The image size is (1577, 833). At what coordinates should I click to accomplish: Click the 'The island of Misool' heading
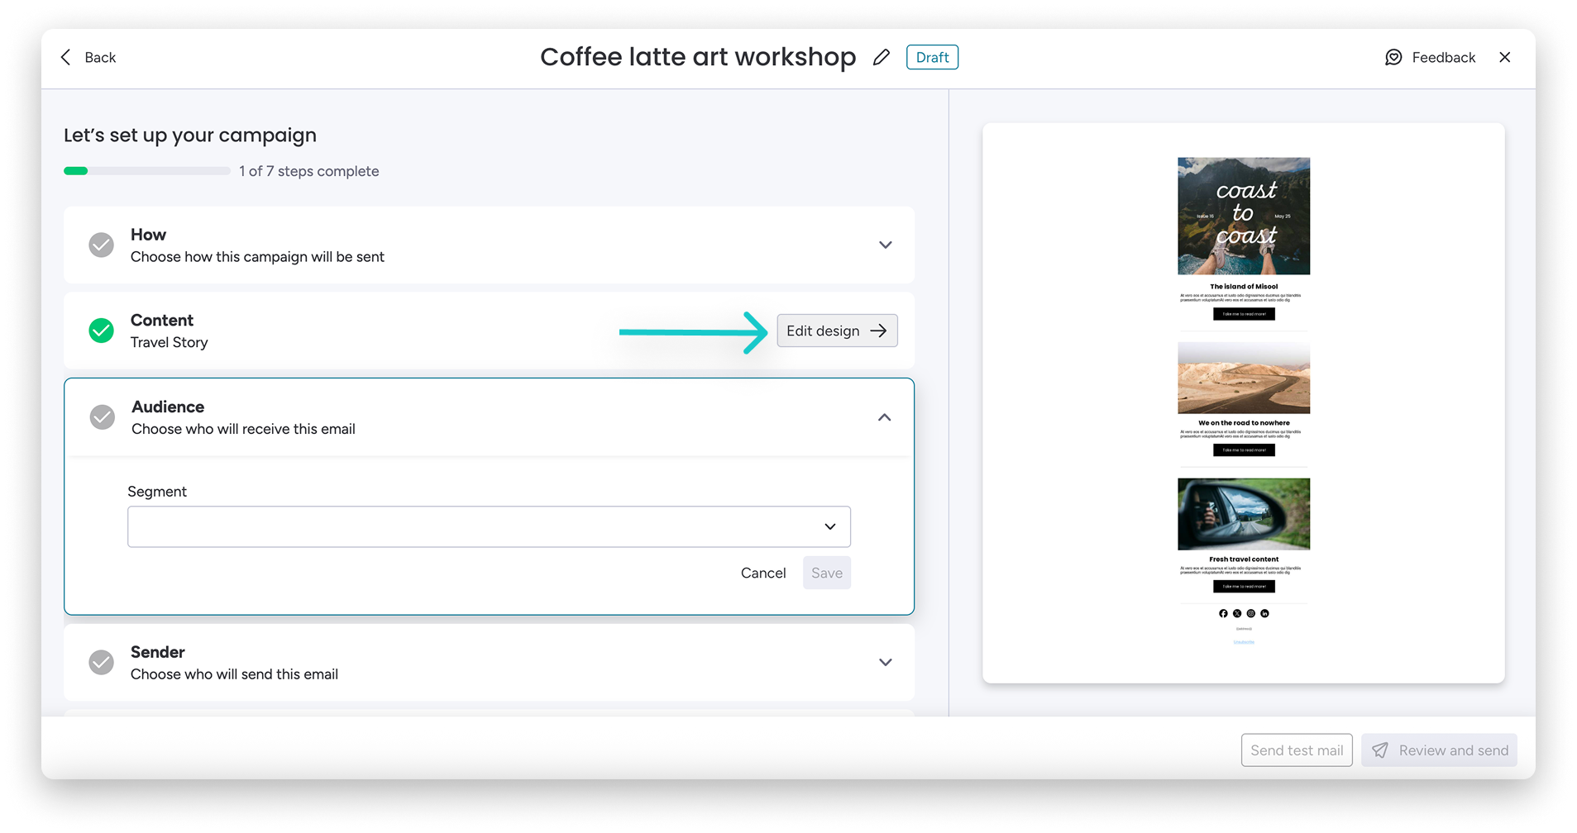pos(1244,287)
